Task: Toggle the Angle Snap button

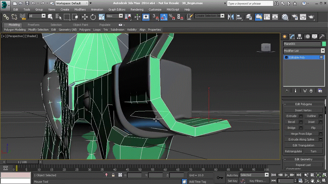Action: point(164,17)
